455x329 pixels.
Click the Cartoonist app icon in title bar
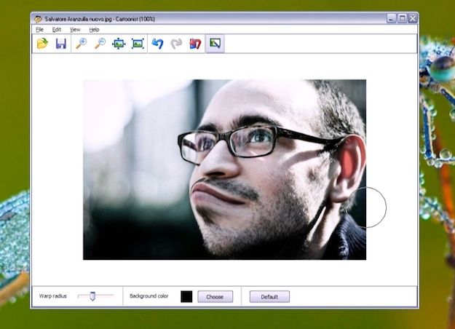[38, 18]
